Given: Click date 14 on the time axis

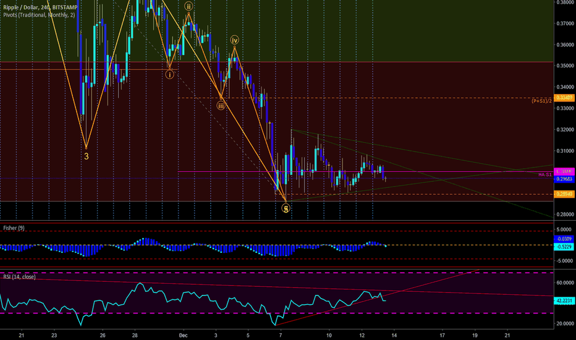Looking at the screenshot, I should (x=394, y=335).
